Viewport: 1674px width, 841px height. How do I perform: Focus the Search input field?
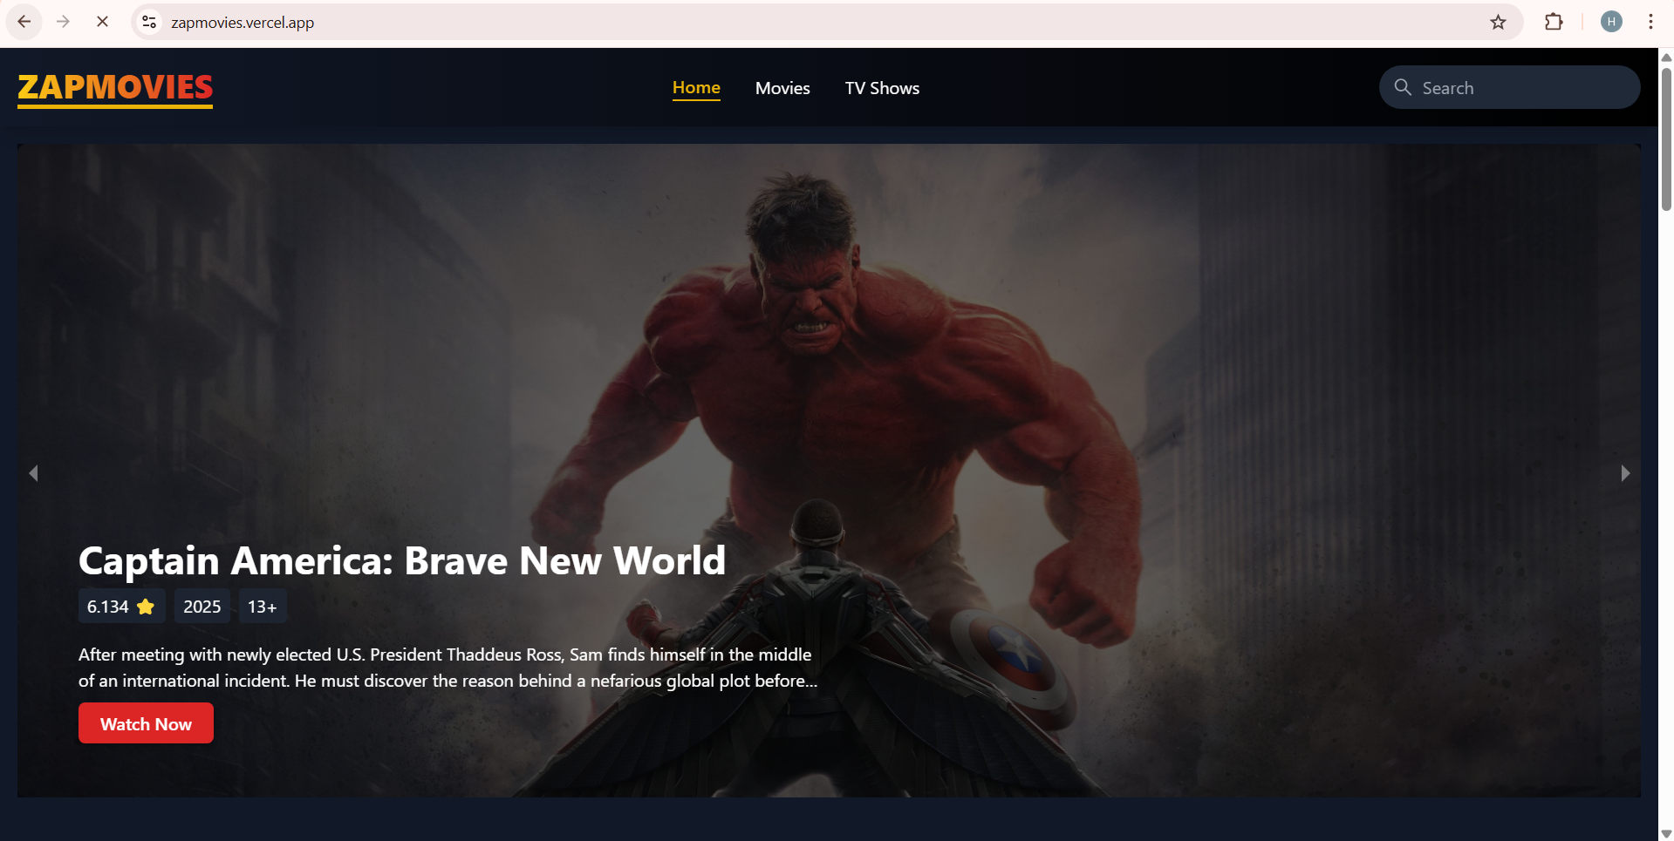(1510, 87)
